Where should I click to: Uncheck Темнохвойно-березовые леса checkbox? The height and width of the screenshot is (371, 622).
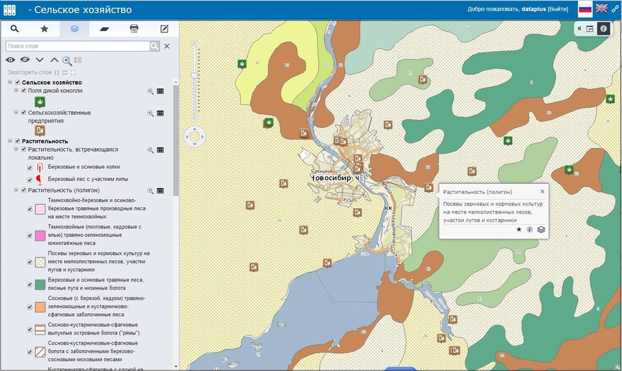[30, 209]
